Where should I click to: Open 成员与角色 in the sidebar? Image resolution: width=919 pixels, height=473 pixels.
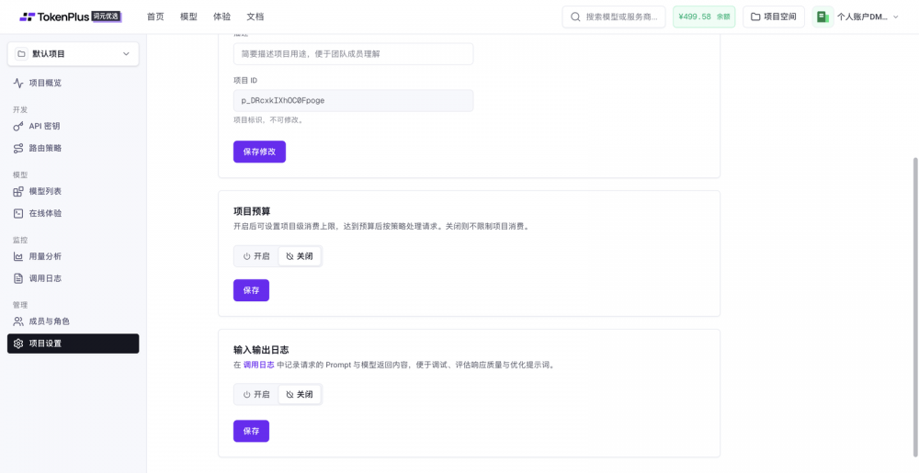click(x=74, y=321)
